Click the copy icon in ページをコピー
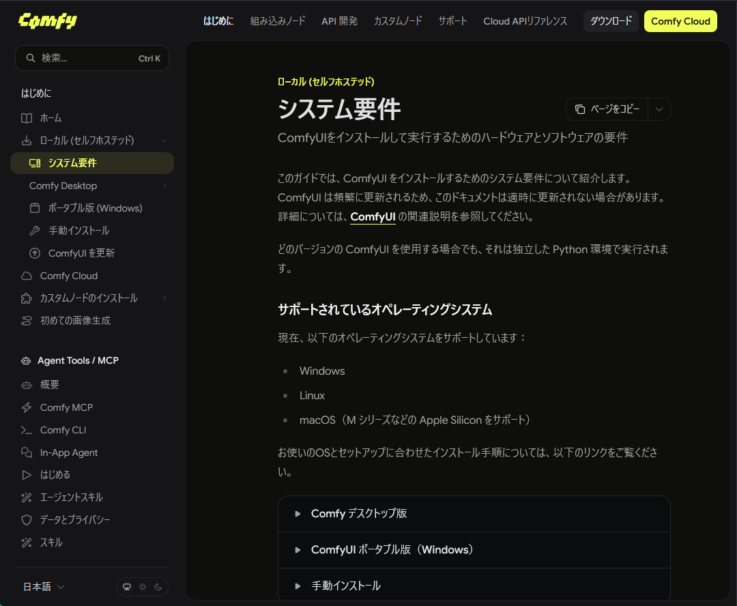This screenshot has height=606, width=737. click(580, 109)
